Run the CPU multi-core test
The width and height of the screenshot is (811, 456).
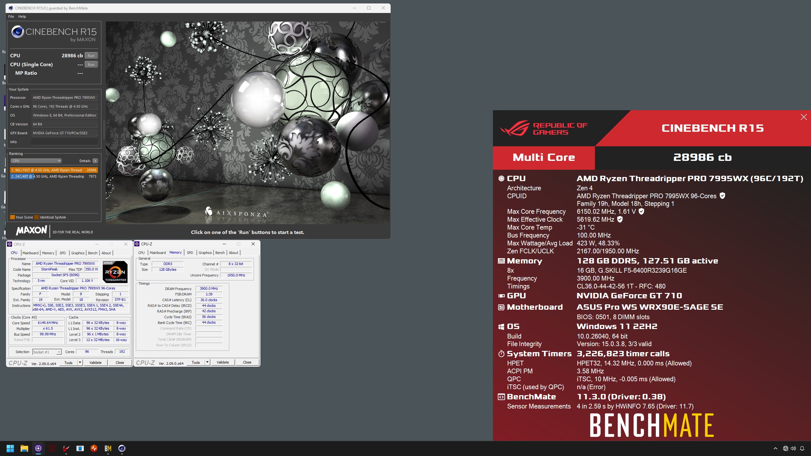coord(91,55)
